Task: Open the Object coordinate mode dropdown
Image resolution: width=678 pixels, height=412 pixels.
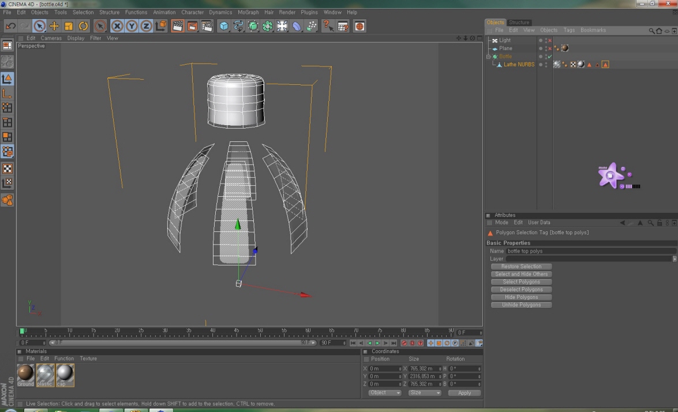Action: coord(384,393)
